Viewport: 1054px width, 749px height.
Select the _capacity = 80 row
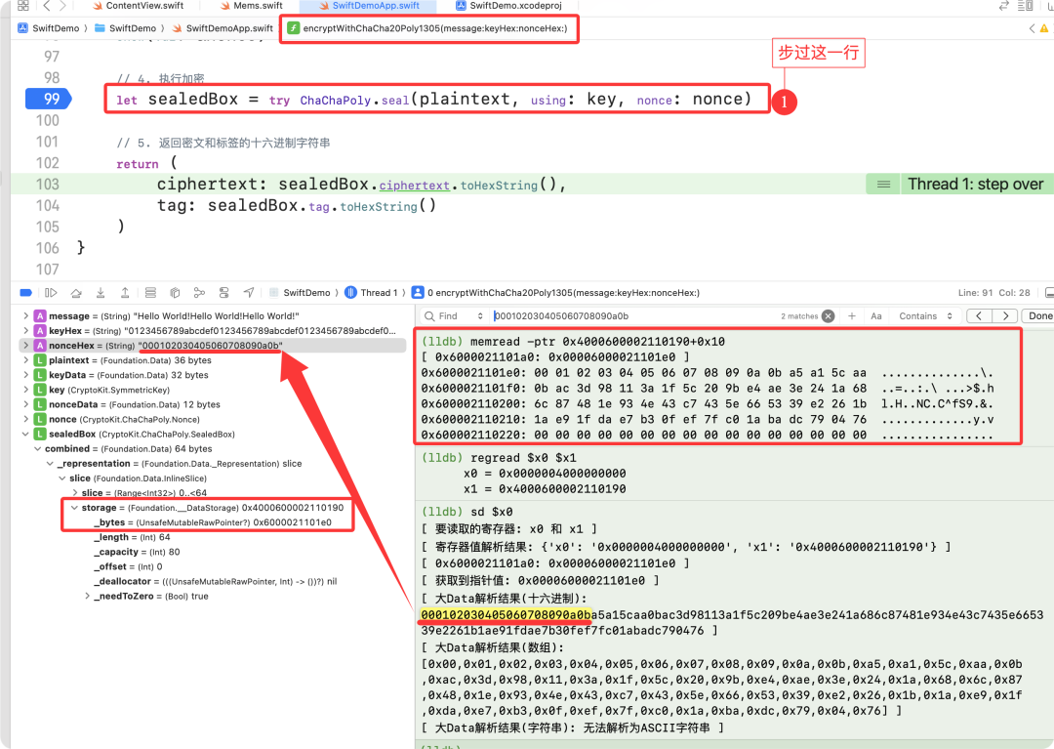[x=137, y=552]
